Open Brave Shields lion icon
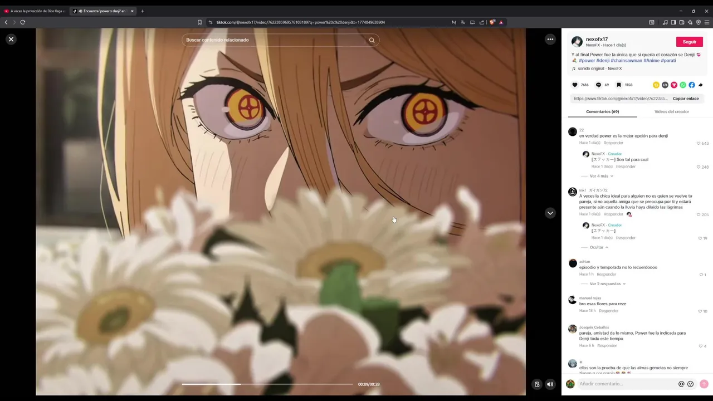This screenshot has height=401, width=713. click(x=492, y=22)
